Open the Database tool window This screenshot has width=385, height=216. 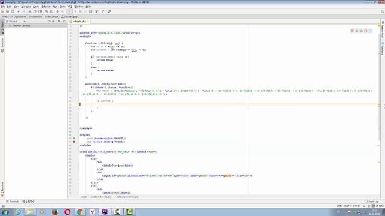383,49
